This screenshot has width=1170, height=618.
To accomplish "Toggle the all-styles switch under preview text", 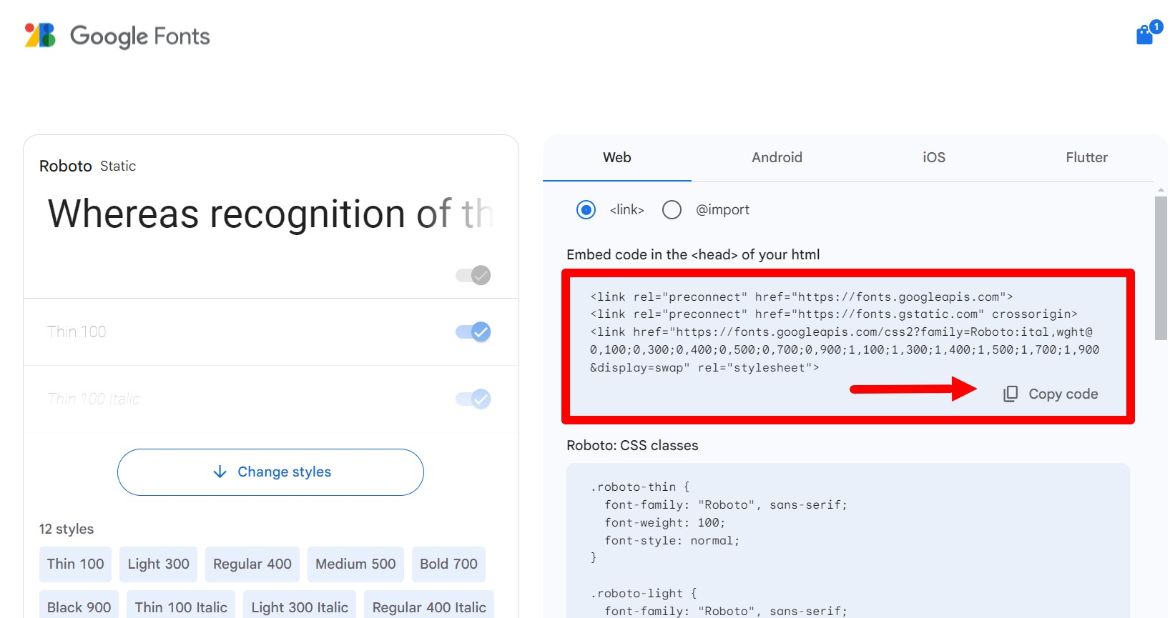I will click(473, 275).
